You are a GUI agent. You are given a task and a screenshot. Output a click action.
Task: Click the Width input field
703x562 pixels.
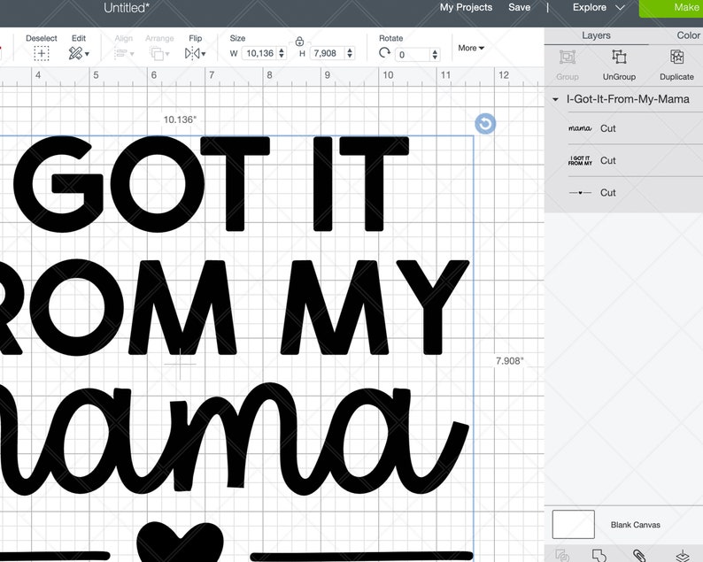tap(259, 53)
